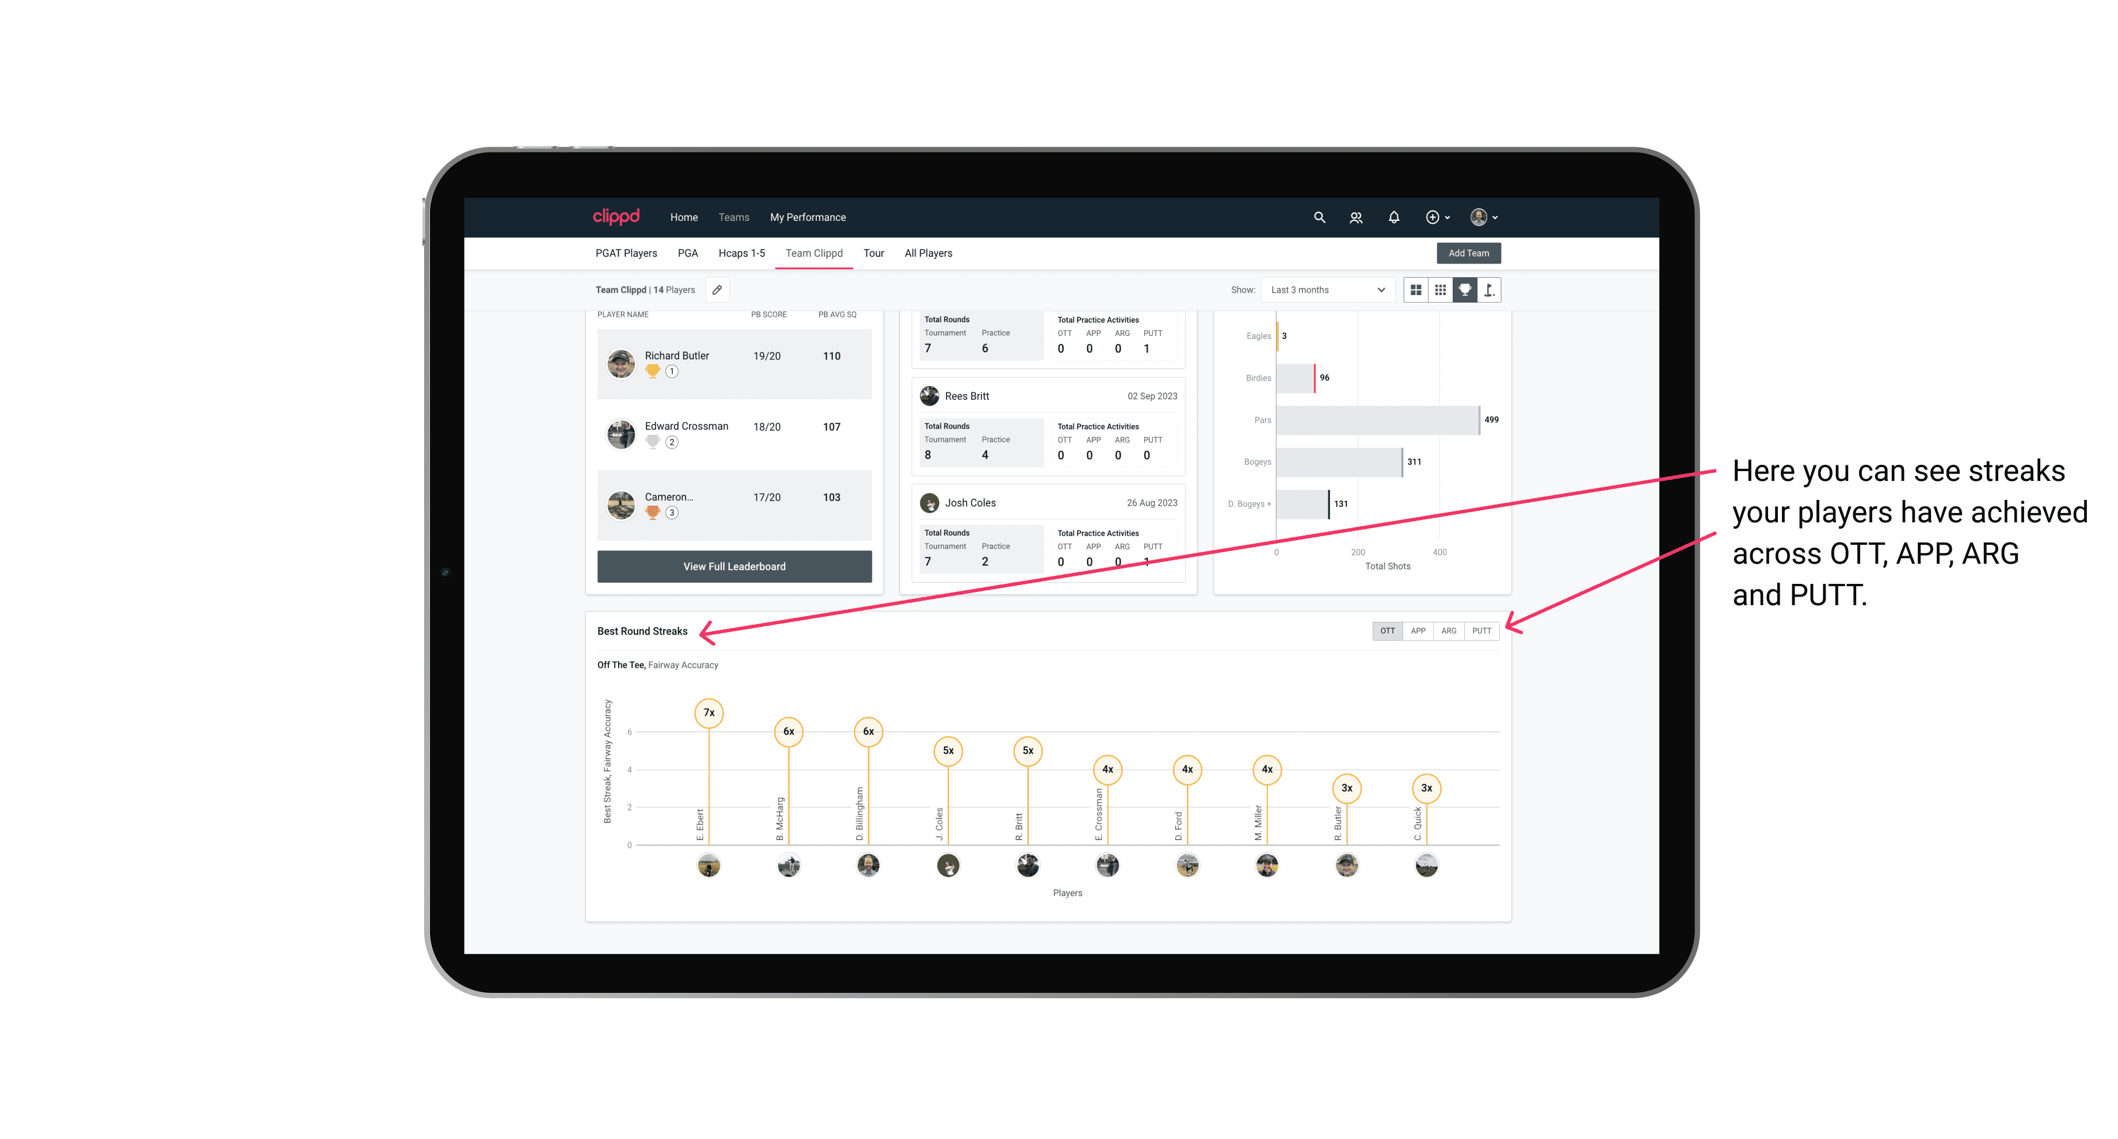The height and width of the screenshot is (1139, 2118).
Task: Toggle the statistics display icon
Action: tap(1463, 291)
